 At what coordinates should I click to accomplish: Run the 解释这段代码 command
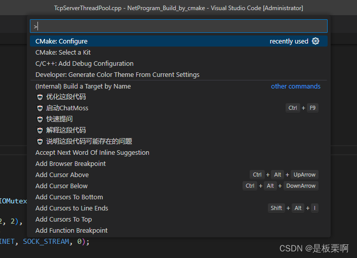point(179,130)
